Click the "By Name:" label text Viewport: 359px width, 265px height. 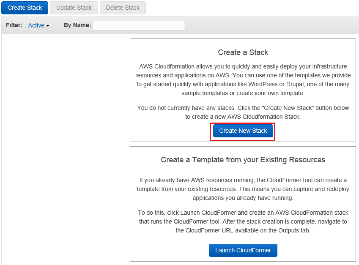(x=77, y=25)
